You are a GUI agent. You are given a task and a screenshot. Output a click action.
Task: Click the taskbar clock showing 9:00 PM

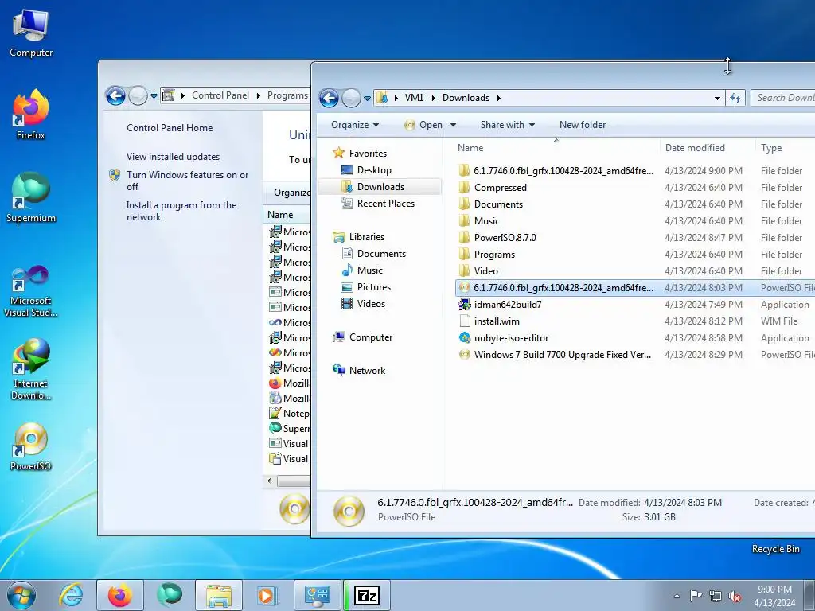[774, 596]
